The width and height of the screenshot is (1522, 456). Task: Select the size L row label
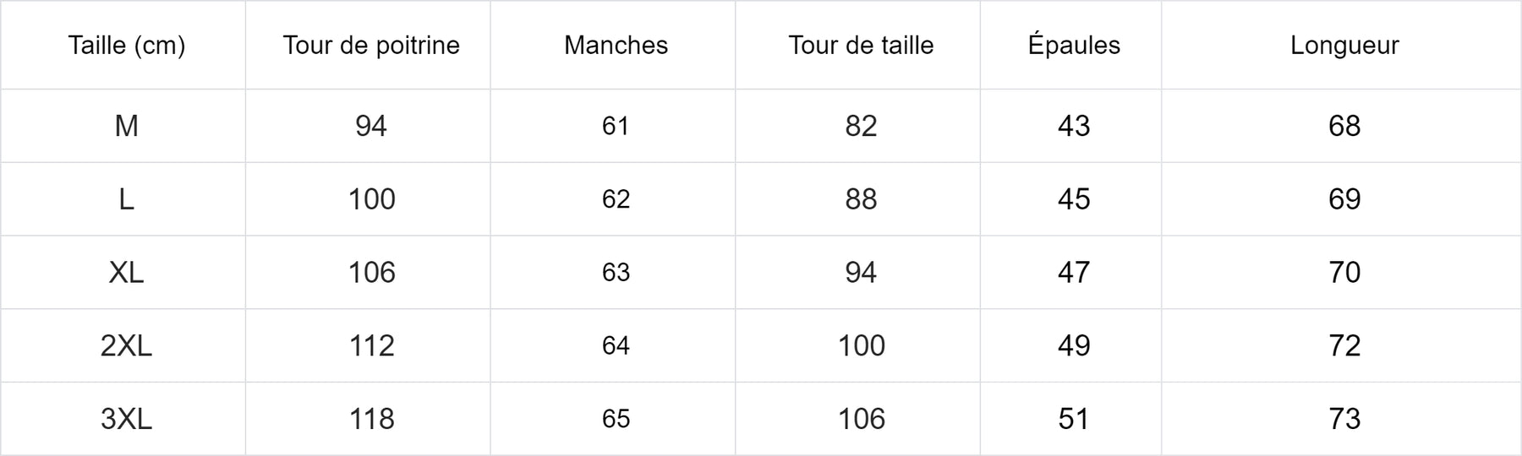[127, 199]
